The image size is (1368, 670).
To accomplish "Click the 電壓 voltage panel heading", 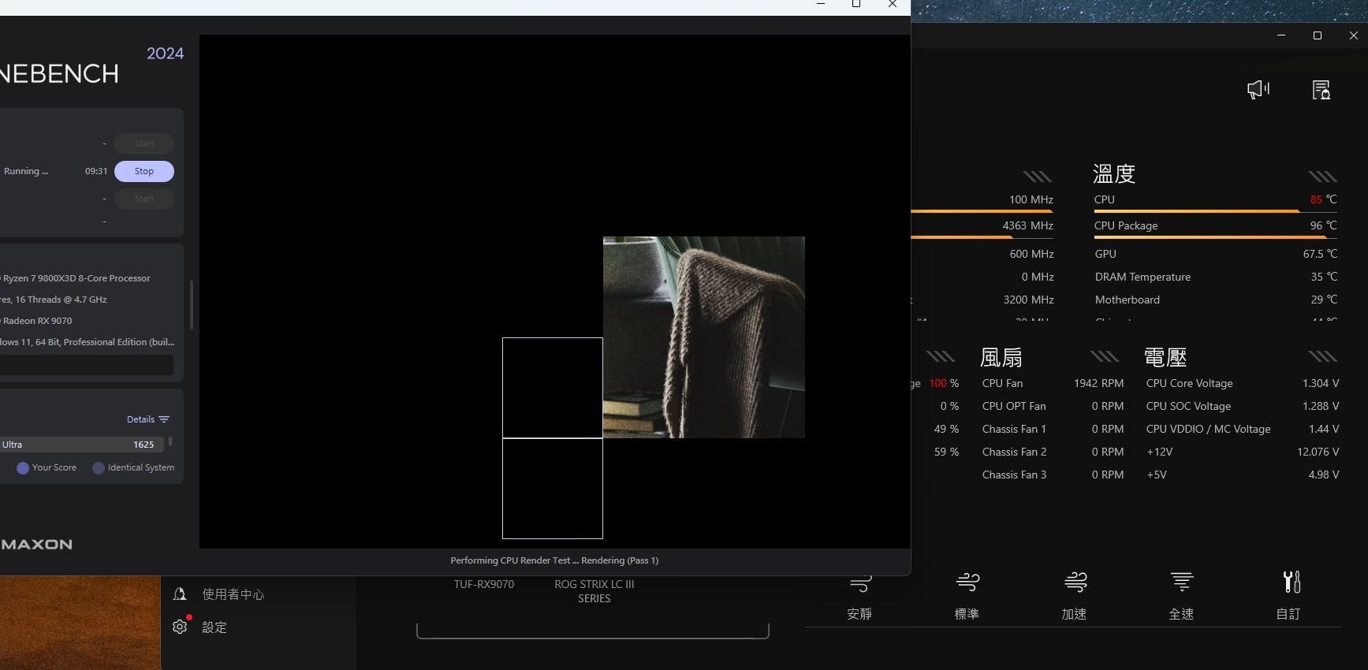I will pos(1166,358).
